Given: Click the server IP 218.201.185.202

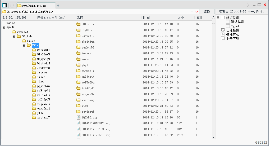Looking at the screenshot, I should (15, 17).
